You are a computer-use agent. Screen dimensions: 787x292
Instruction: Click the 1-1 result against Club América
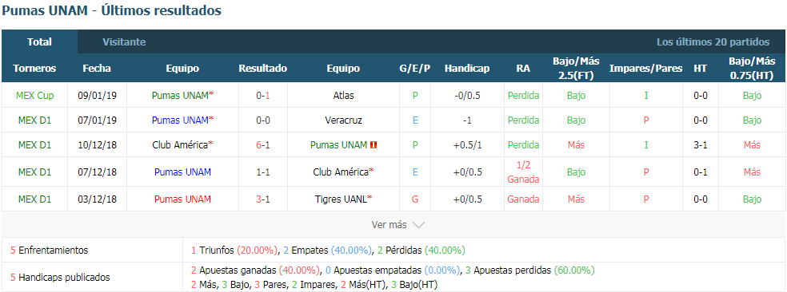point(263,172)
